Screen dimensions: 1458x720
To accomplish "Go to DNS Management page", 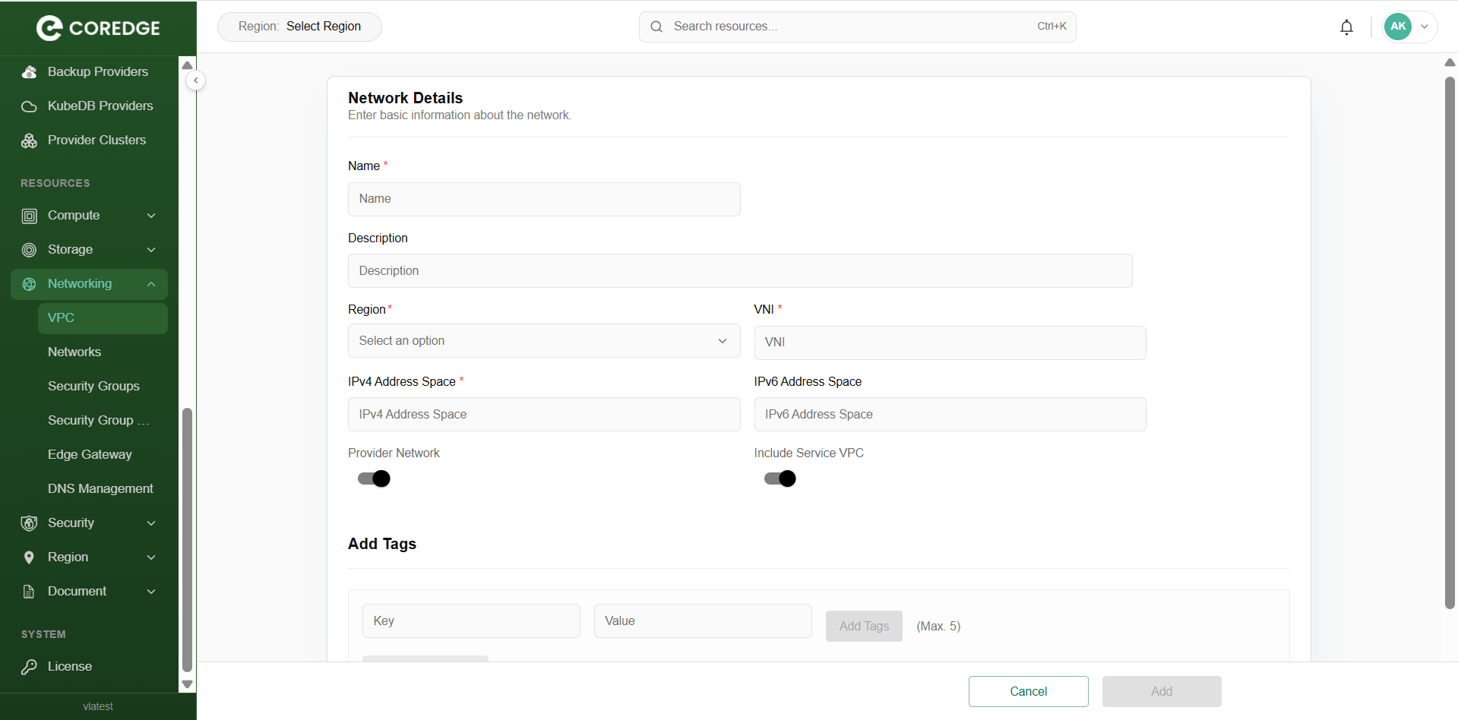I will 100,489.
